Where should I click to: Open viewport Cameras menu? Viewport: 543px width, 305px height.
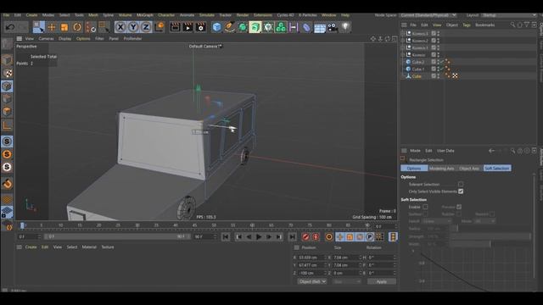pyautogui.click(x=46, y=39)
